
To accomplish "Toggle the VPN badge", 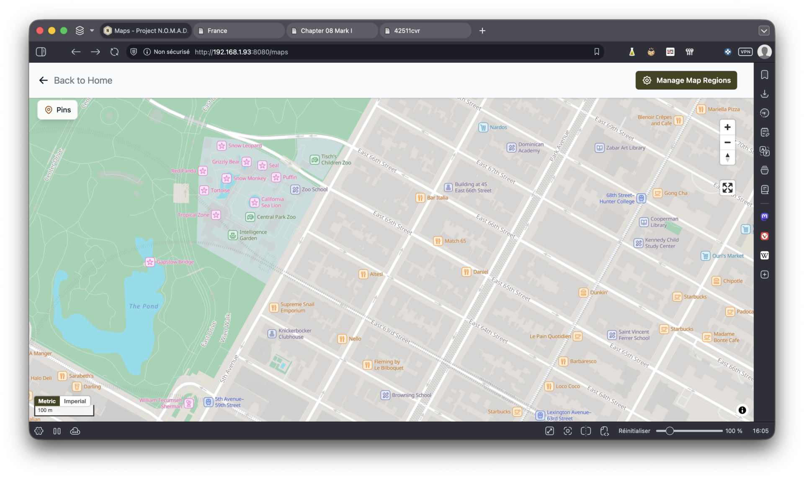I will click(745, 52).
